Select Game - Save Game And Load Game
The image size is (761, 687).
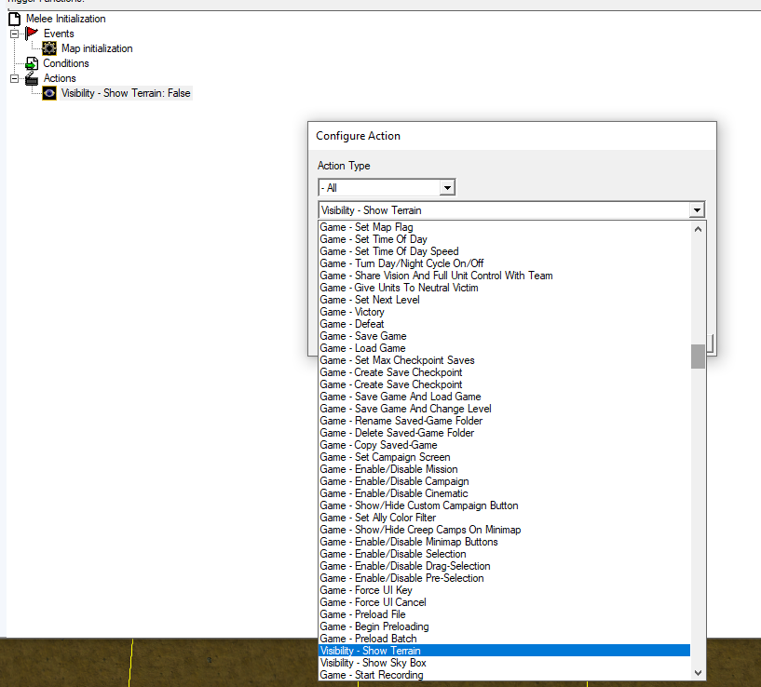[x=504, y=397]
